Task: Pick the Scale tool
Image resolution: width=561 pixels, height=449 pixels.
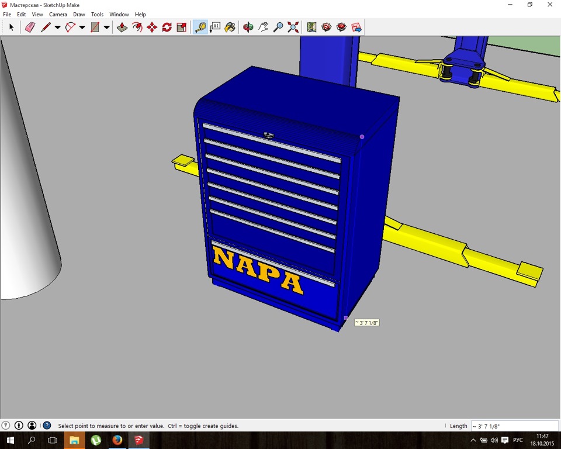Action: pos(182,27)
